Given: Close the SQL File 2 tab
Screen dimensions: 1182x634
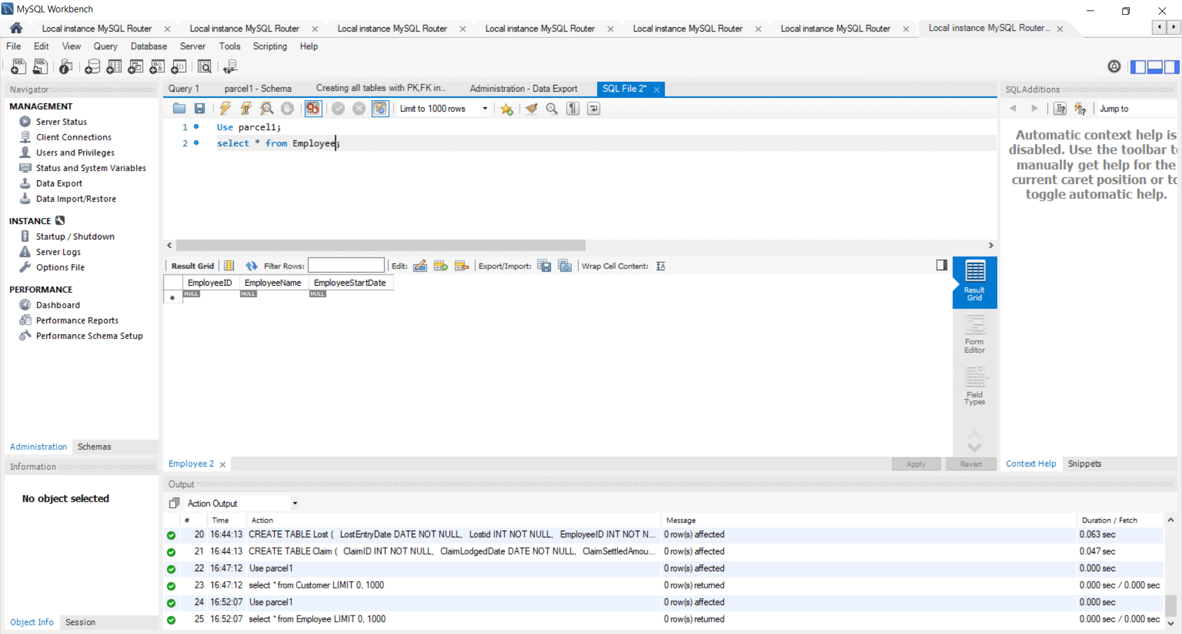Looking at the screenshot, I should point(657,89).
